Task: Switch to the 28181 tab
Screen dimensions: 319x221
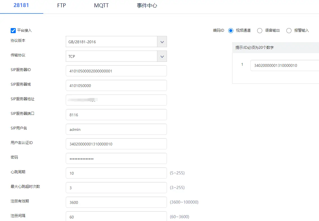Action: tap(21, 5)
